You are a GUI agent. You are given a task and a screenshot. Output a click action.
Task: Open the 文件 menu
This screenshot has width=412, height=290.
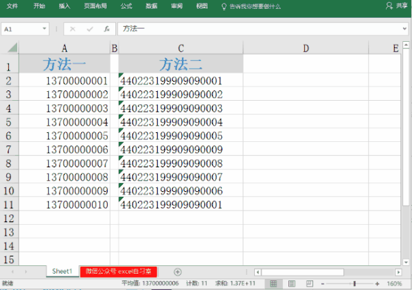click(12, 6)
